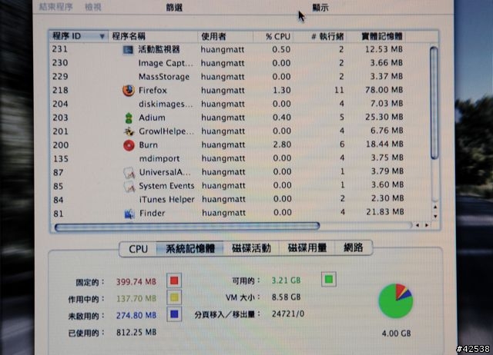Click the System Events process icon
The image size is (493, 355).
129,186
